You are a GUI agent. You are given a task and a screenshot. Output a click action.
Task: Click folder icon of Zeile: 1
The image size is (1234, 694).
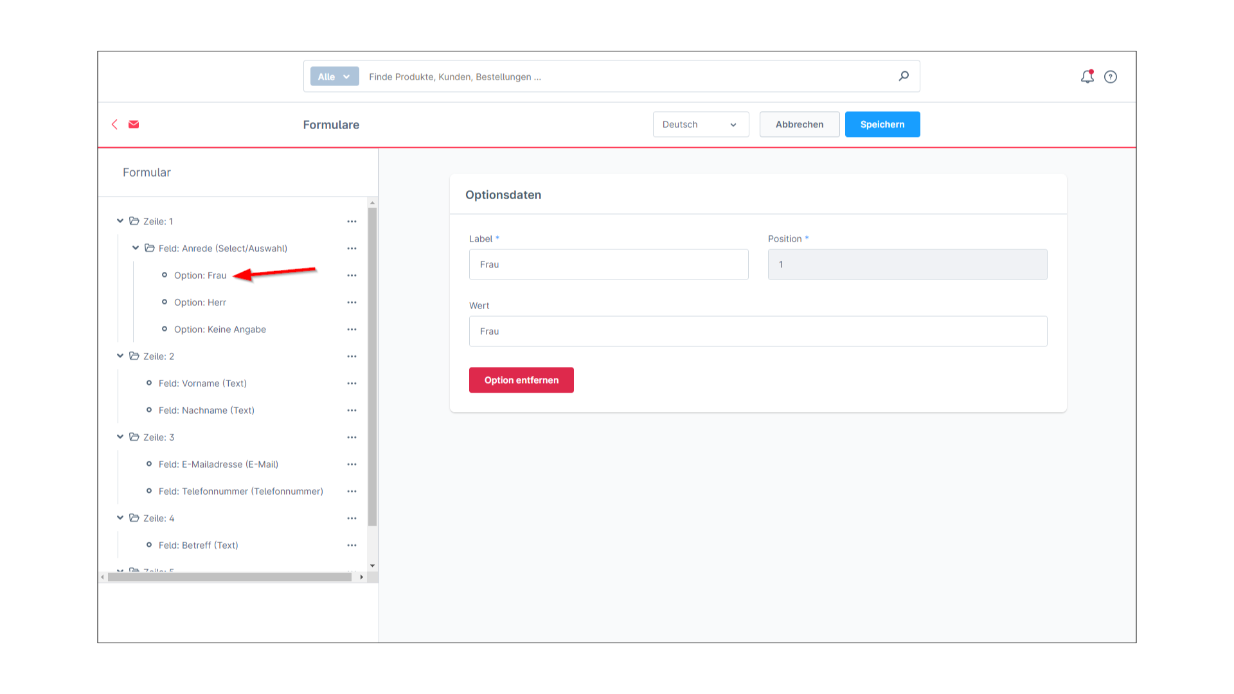134,221
